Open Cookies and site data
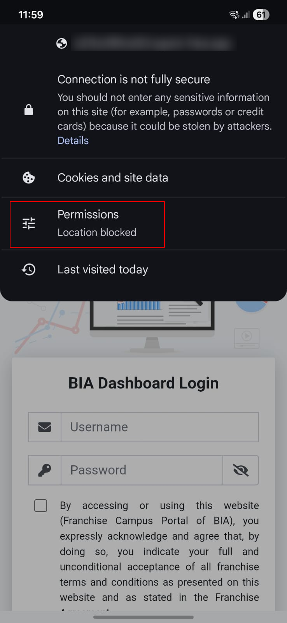The width and height of the screenshot is (287, 623). click(113, 178)
